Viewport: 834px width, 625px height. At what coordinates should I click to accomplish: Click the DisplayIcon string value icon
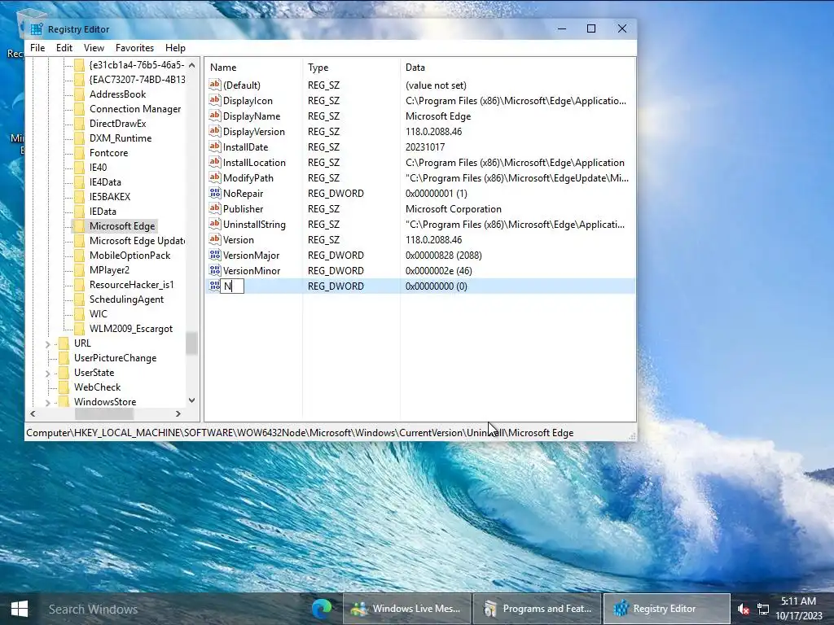(x=214, y=100)
